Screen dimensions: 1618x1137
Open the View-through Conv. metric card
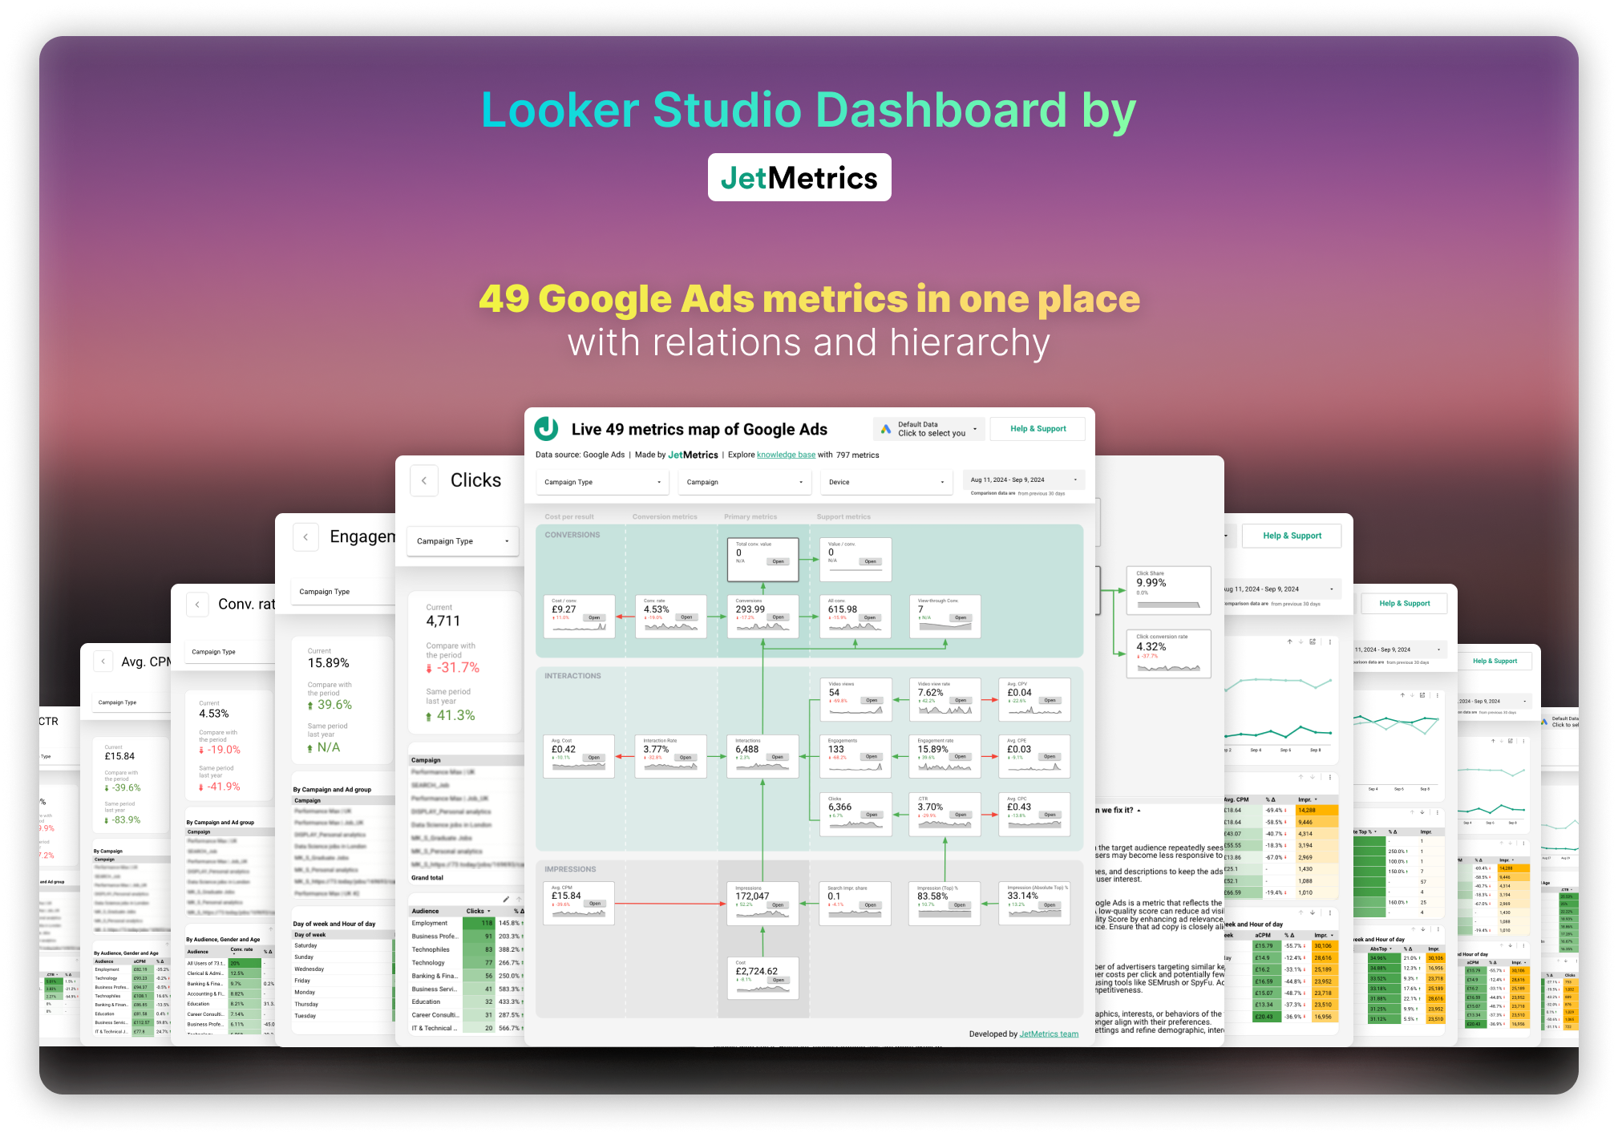click(961, 617)
